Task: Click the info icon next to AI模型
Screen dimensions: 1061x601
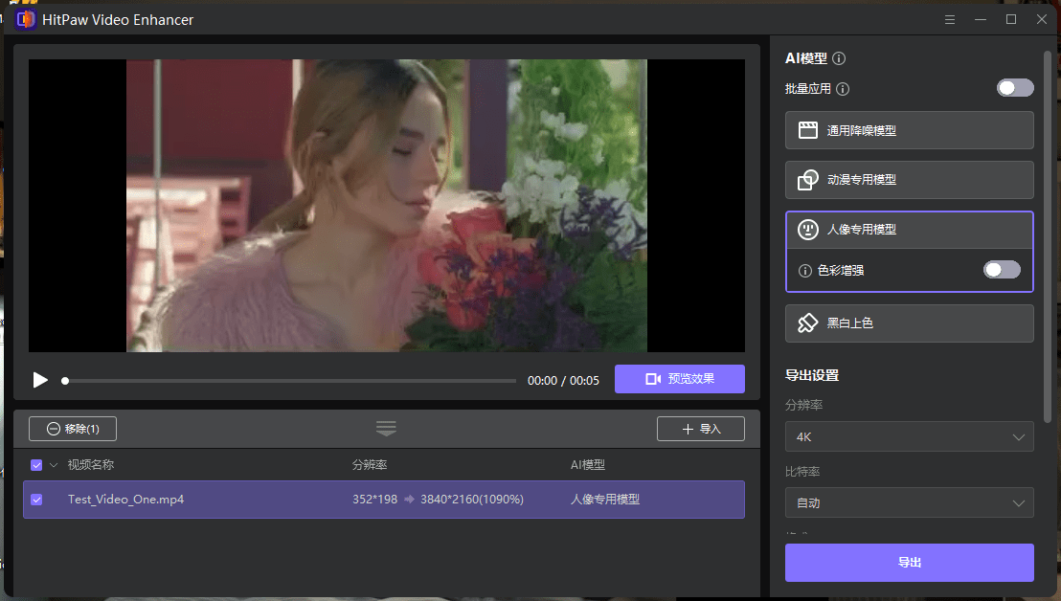Action: tap(839, 58)
